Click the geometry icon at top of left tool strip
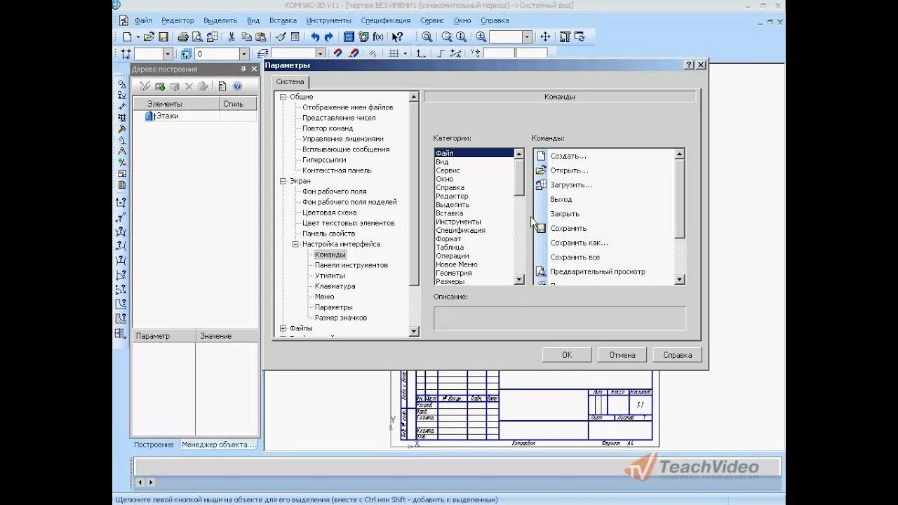This screenshot has width=898, height=505. point(121,83)
